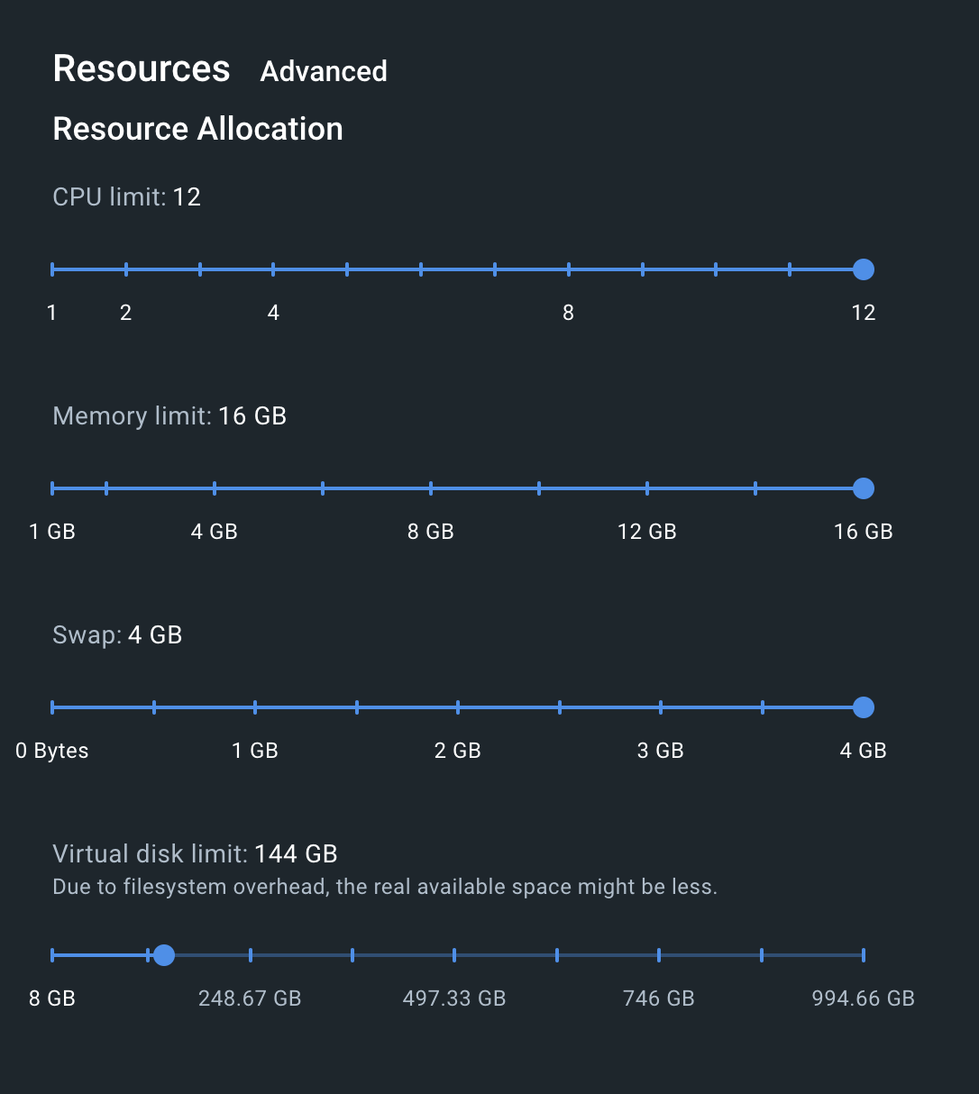979x1094 pixels.
Task: Open the Advanced tab
Action: tap(324, 71)
